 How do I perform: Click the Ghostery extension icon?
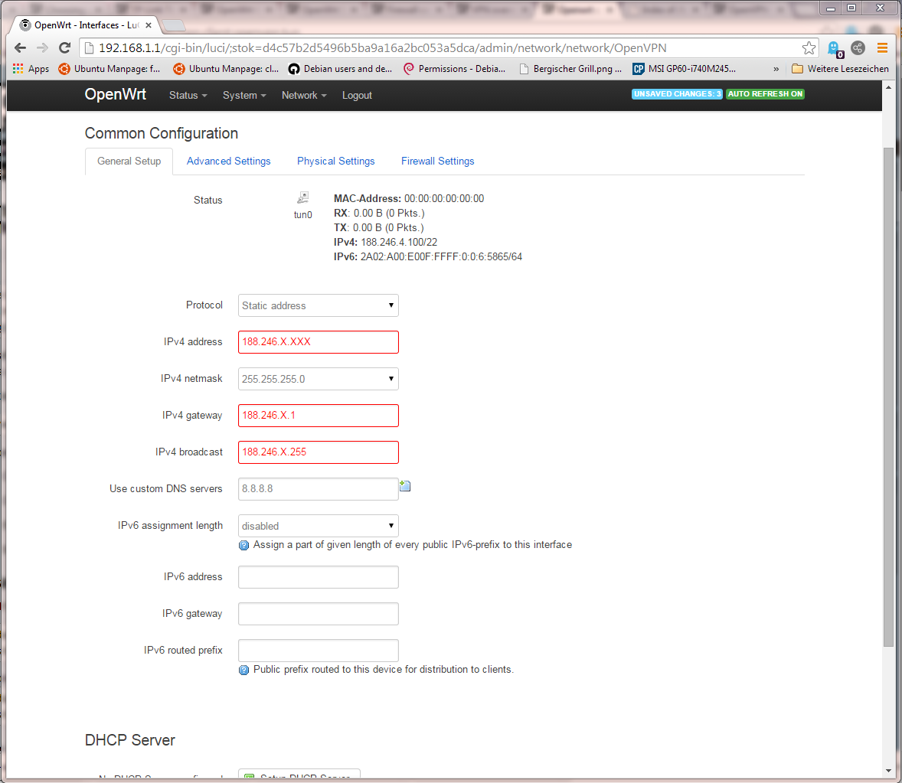pyautogui.click(x=834, y=48)
